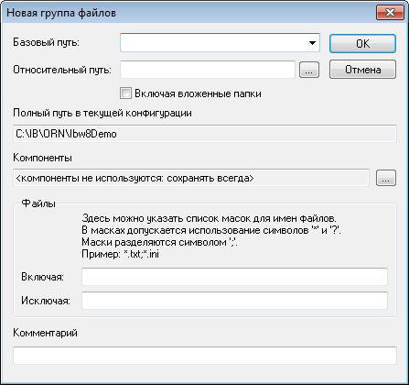
Task: Browse for relative path via the ... button
Action: tap(309, 70)
